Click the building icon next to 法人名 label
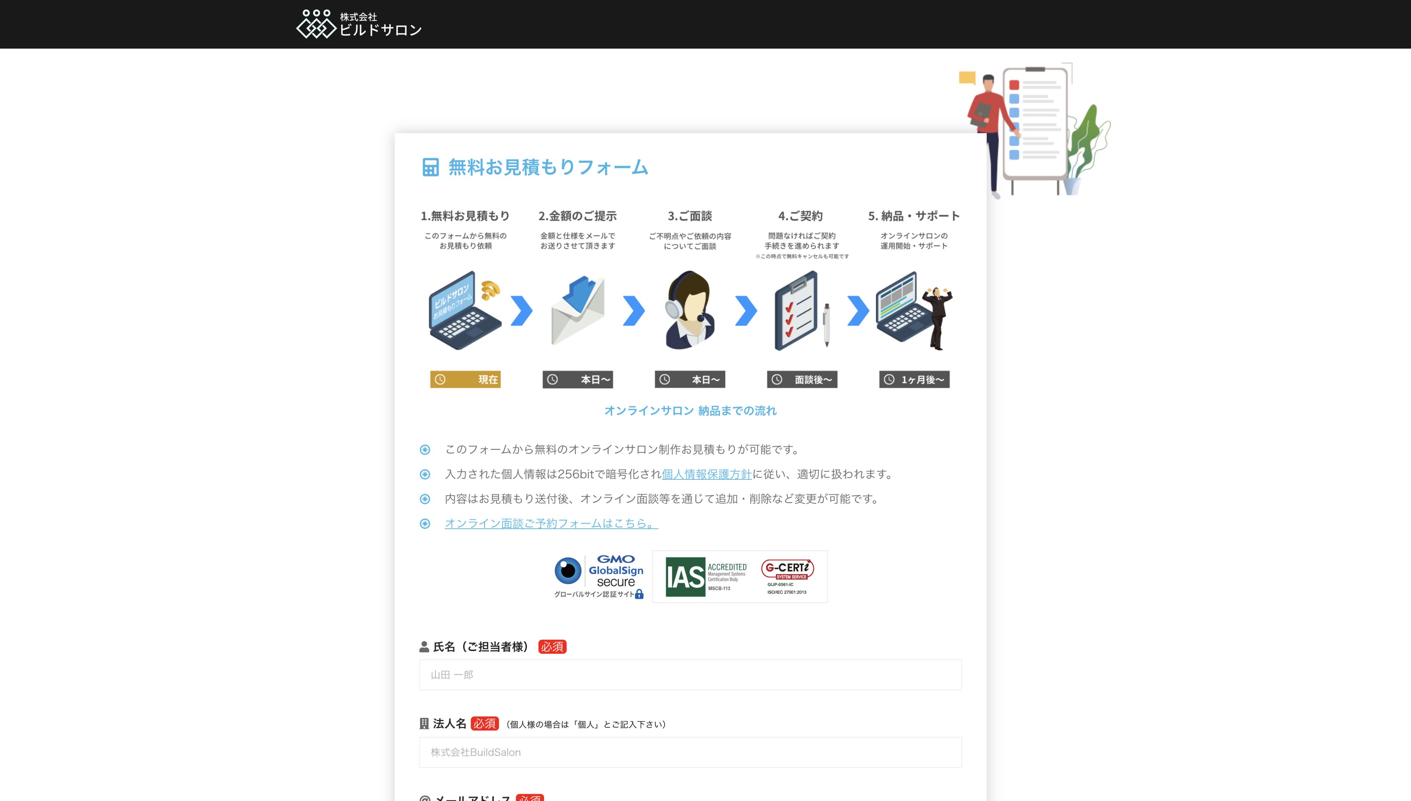 (x=424, y=723)
